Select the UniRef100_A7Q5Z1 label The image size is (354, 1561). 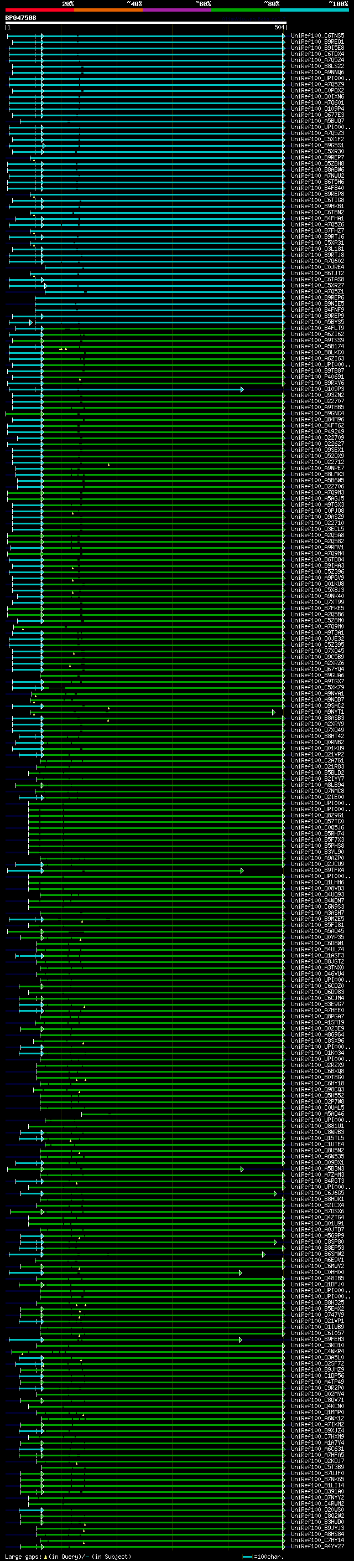pyautogui.click(x=317, y=291)
